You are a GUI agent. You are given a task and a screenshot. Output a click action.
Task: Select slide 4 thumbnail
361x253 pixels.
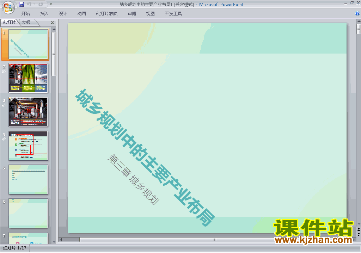pyautogui.click(x=28, y=146)
